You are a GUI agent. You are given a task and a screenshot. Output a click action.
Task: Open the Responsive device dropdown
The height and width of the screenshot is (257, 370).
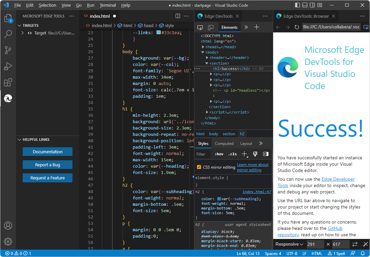pos(289,244)
